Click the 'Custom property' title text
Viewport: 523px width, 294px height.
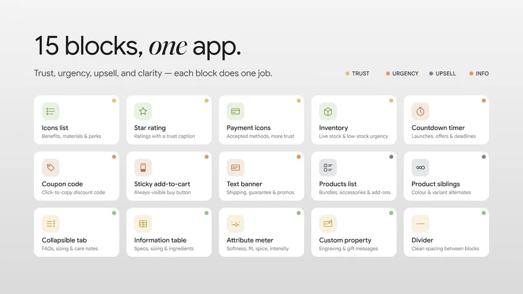pos(345,240)
